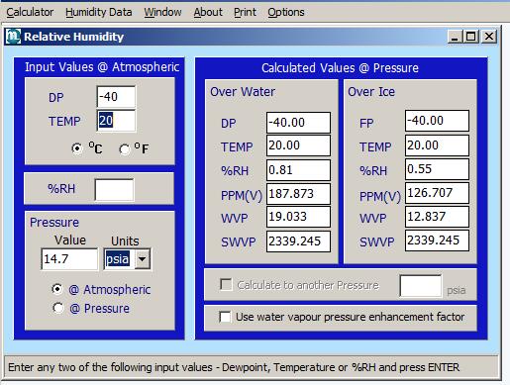Select the @ Atmospheric radio option
The image size is (510, 385).
click(x=57, y=289)
